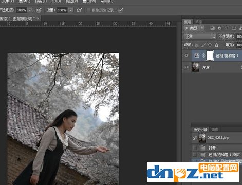Select the DSC_0233.jpg snapshot thumbnail
The width and height of the screenshot is (242, 185).
[x=202, y=138]
